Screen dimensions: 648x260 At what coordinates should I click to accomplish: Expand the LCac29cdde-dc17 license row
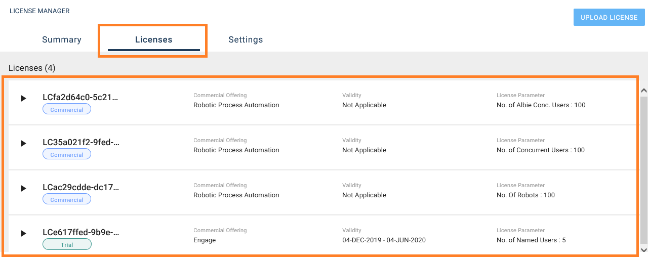tap(23, 188)
